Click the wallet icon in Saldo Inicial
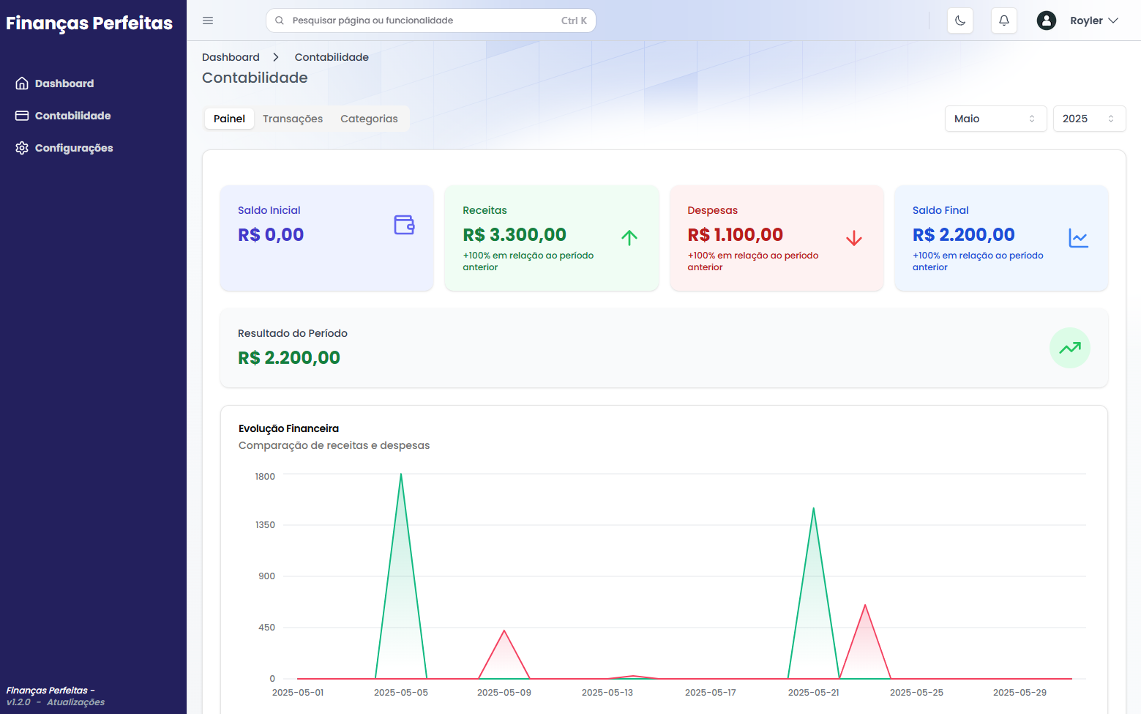Image resolution: width=1141 pixels, height=714 pixels. (x=404, y=225)
